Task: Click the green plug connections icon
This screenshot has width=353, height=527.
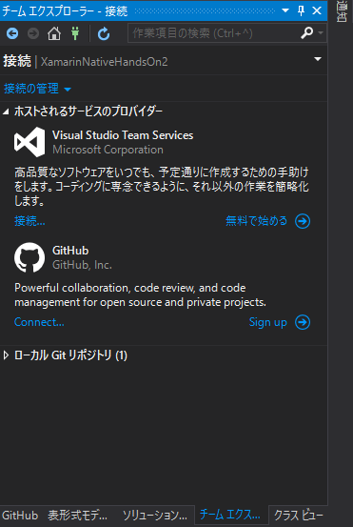Action: (75, 33)
